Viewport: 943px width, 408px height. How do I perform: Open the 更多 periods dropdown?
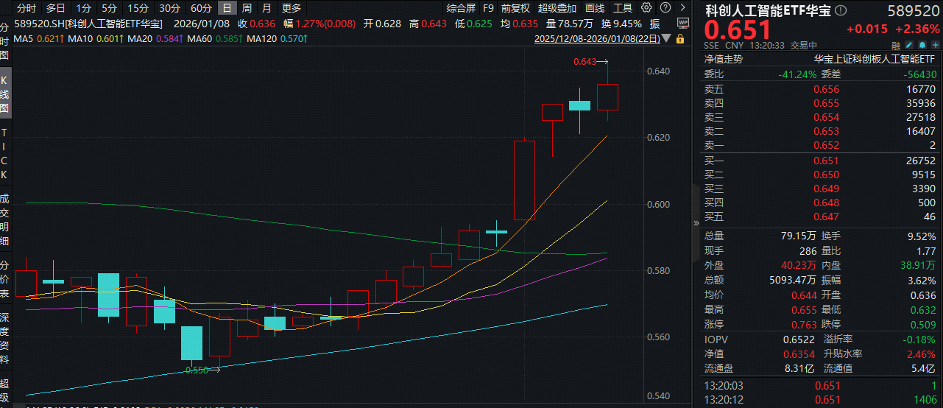292,8
